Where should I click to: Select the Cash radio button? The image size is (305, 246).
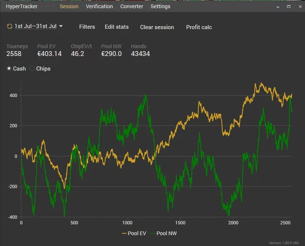click(x=9, y=68)
